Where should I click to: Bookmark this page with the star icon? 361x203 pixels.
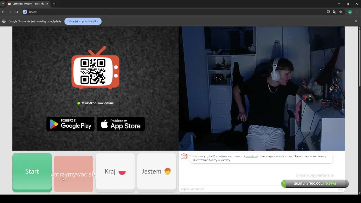pyautogui.click(x=341, y=12)
